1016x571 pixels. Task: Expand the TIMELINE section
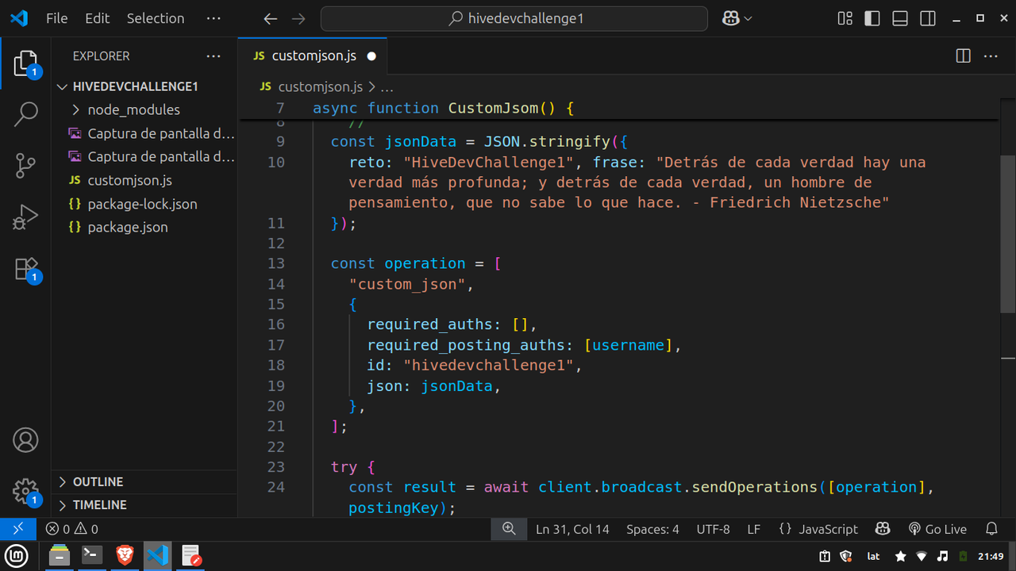(99, 505)
